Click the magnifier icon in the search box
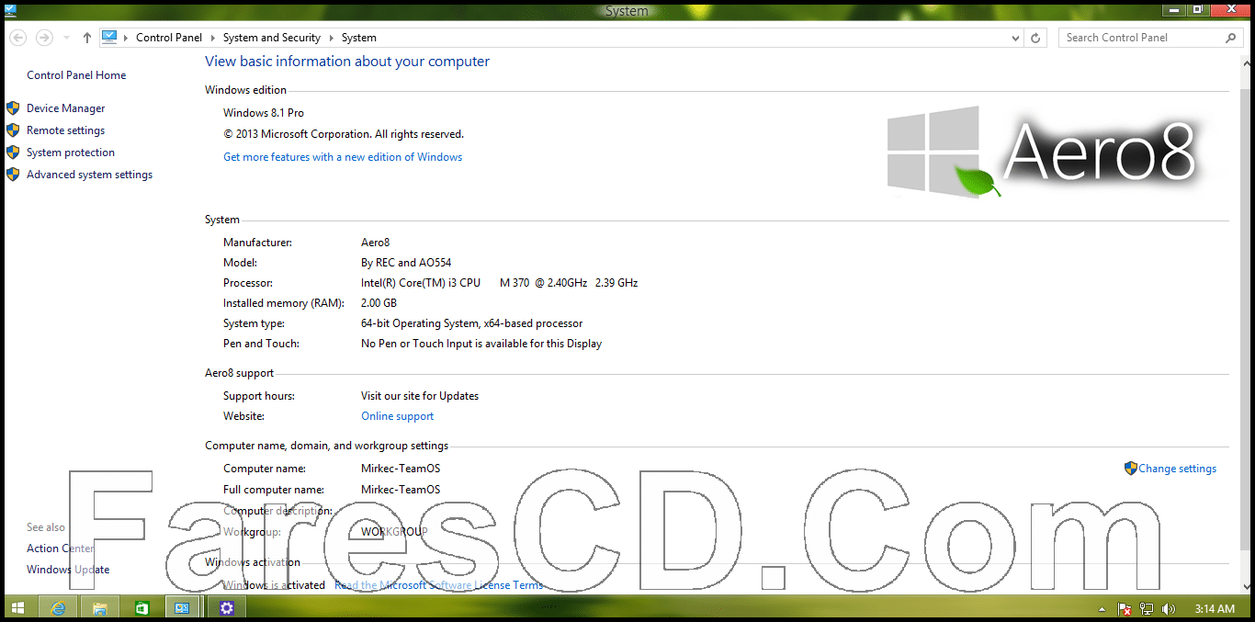This screenshot has height=622, width=1255. (1231, 38)
